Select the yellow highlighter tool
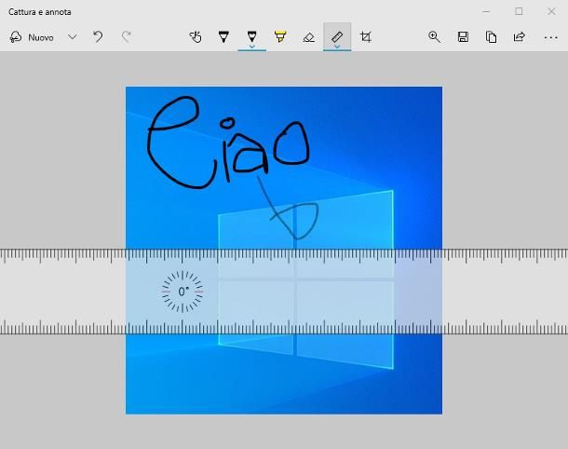This screenshot has height=449, width=568. (x=280, y=37)
